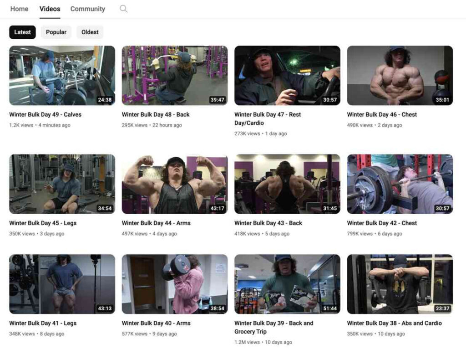Click title 'Winter Bulk Day 38 - Abs and Cardio'
This screenshot has height=349, width=466.
pyautogui.click(x=395, y=323)
